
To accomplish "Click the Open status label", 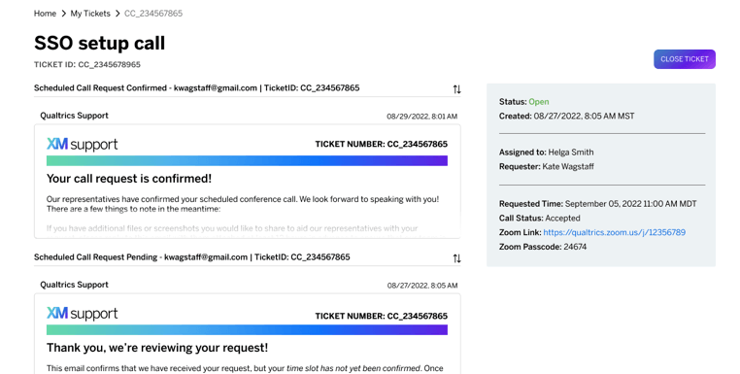I will pos(538,102).
